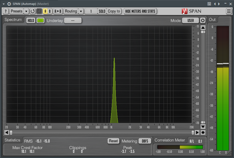Click the vertical range top slider handle

[x=203, y=32]
